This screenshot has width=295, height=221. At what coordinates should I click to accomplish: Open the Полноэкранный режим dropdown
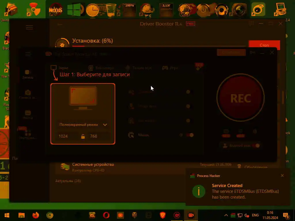point(83,125)
